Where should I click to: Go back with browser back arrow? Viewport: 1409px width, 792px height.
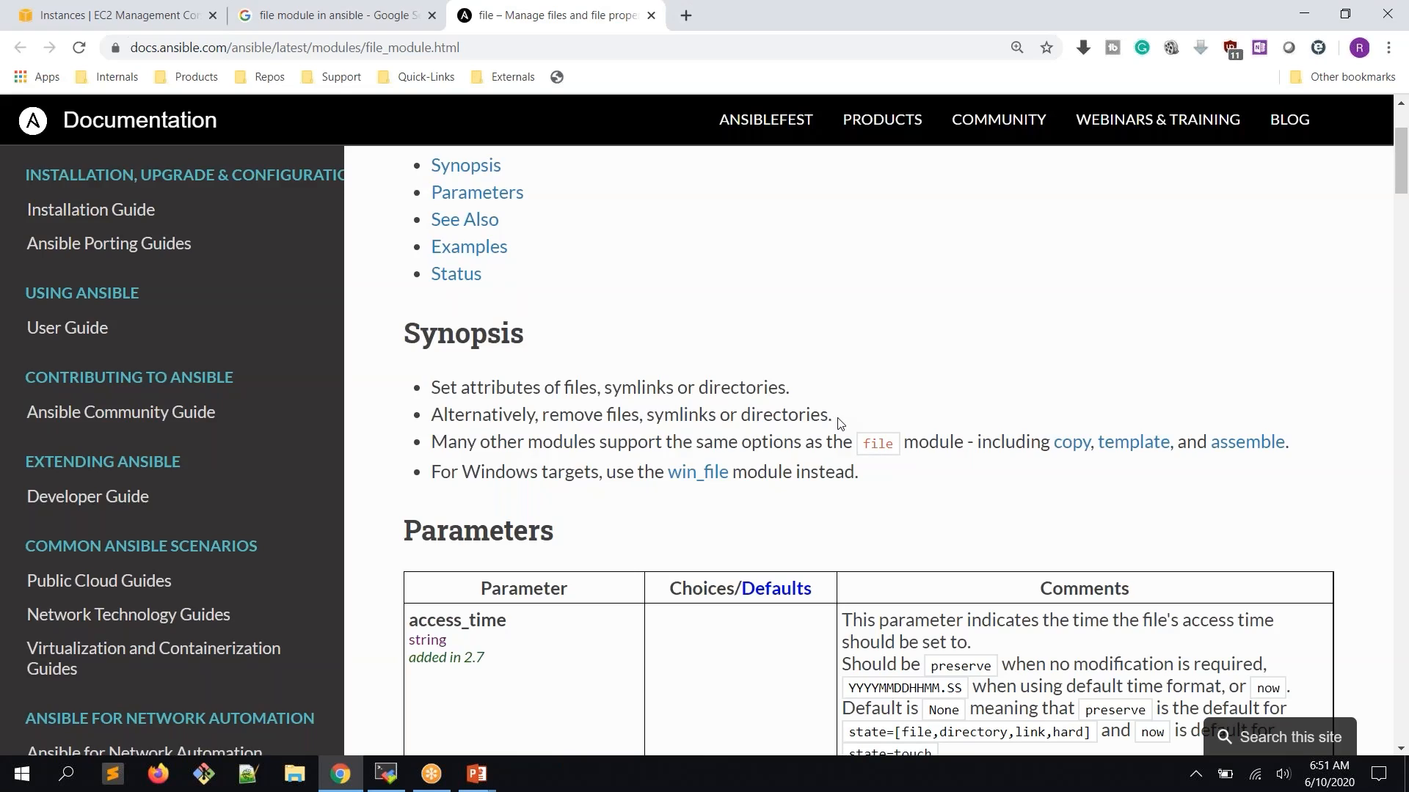[20, 48]
